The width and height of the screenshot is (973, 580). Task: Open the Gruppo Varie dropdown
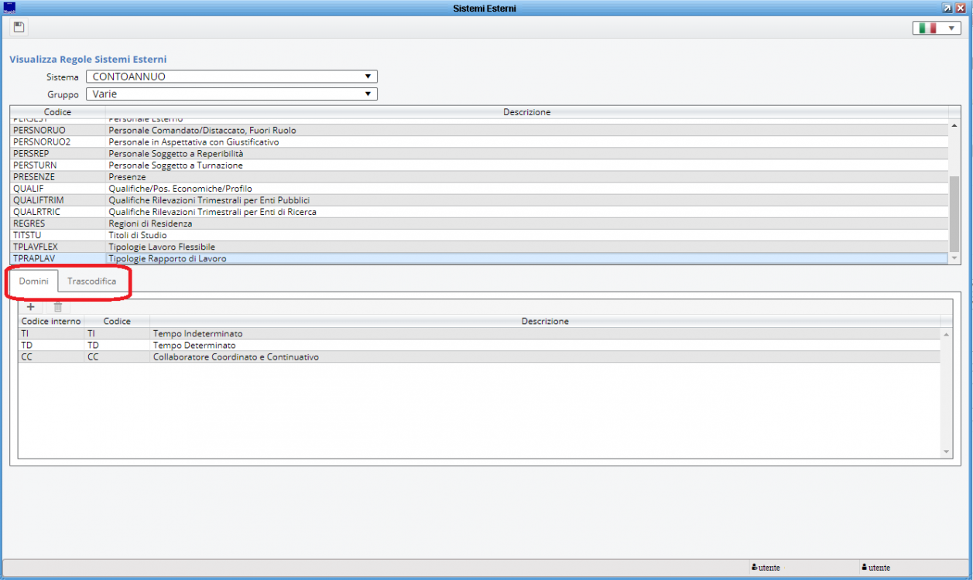[231, 94]
